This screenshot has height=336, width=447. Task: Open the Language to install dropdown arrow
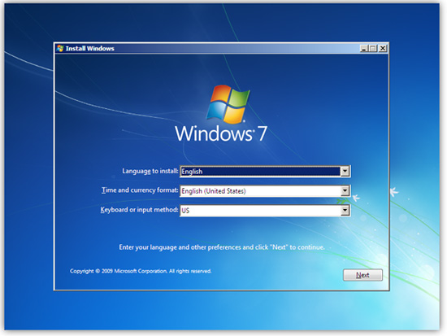click(345, 172)
